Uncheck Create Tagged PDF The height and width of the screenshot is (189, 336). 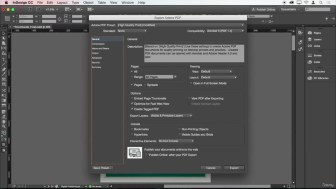[x=132, y=109]
